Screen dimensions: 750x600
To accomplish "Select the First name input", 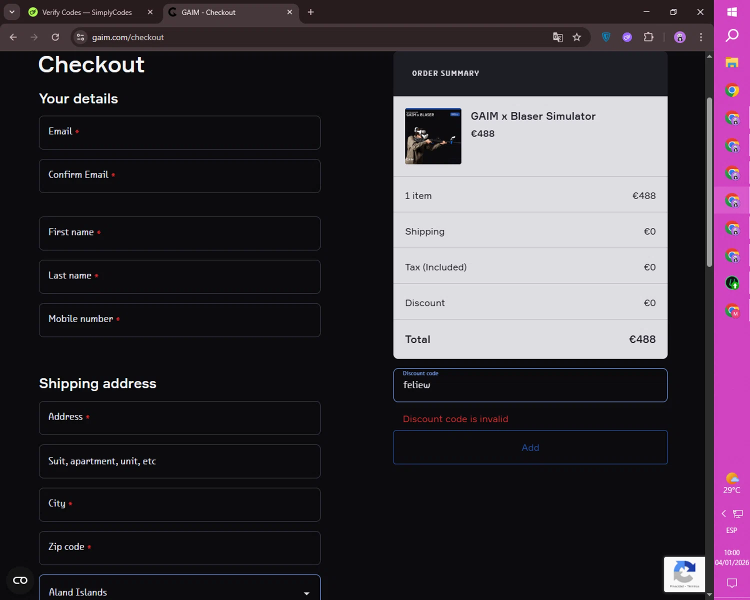I will tap(179, 233).
